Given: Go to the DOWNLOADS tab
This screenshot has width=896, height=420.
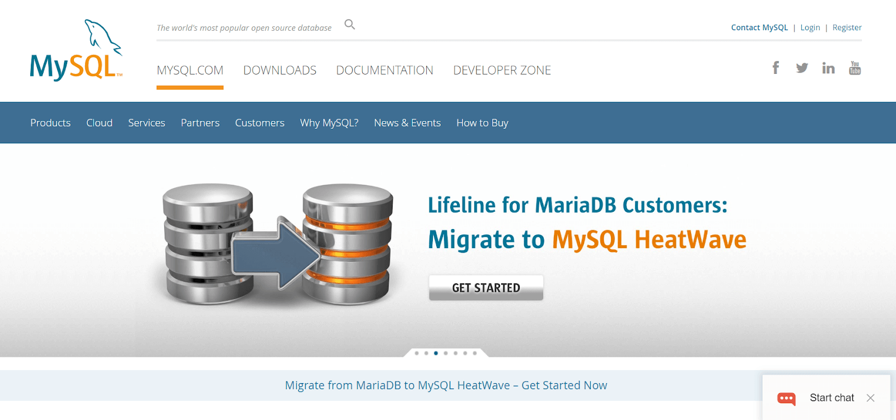Looking at the screenshot, I should coord(280,71).
